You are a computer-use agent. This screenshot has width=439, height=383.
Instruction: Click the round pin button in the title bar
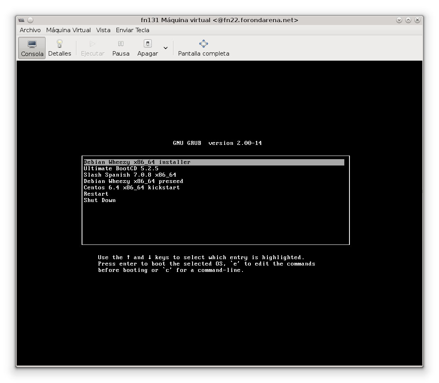(x=30, y=20)
